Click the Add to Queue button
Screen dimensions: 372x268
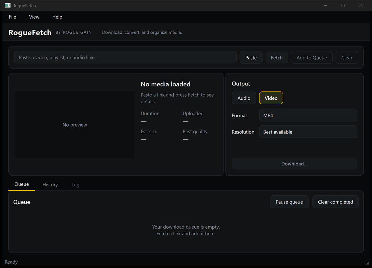(312, 57)
